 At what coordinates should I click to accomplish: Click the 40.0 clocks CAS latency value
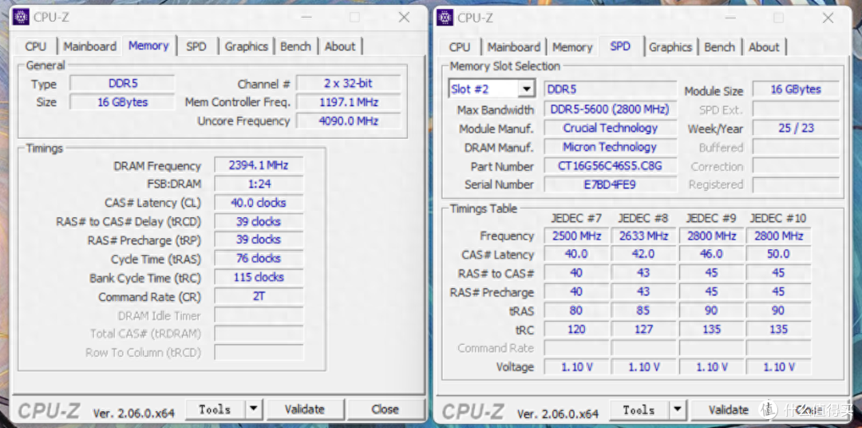pos(259,203)
